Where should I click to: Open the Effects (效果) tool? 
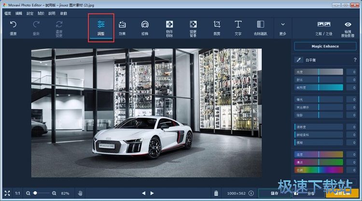point(122,27)
